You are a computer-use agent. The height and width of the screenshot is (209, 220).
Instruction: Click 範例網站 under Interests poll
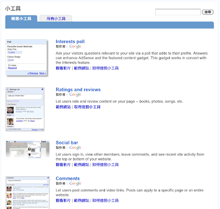click(x=81, y=68)
